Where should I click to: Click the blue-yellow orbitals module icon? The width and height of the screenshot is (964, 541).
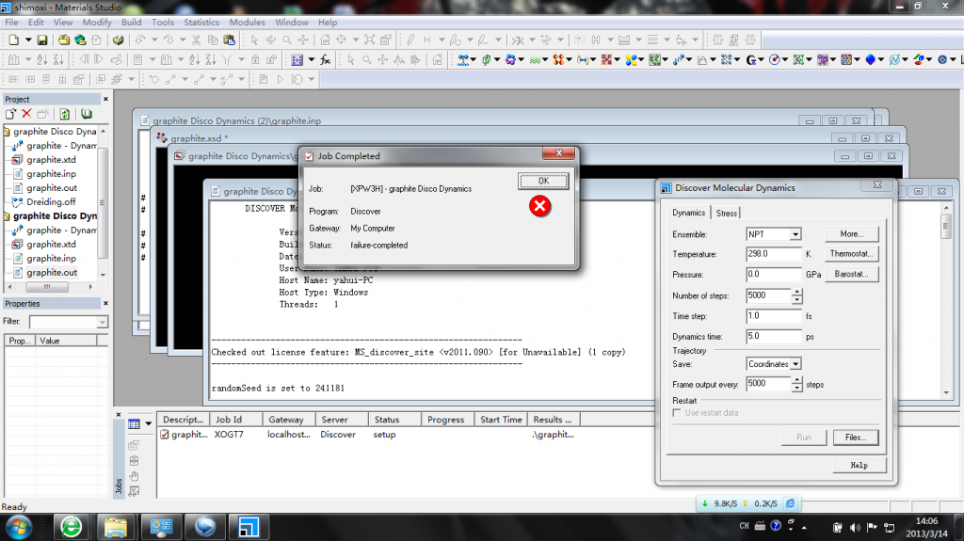coord(631,59)
